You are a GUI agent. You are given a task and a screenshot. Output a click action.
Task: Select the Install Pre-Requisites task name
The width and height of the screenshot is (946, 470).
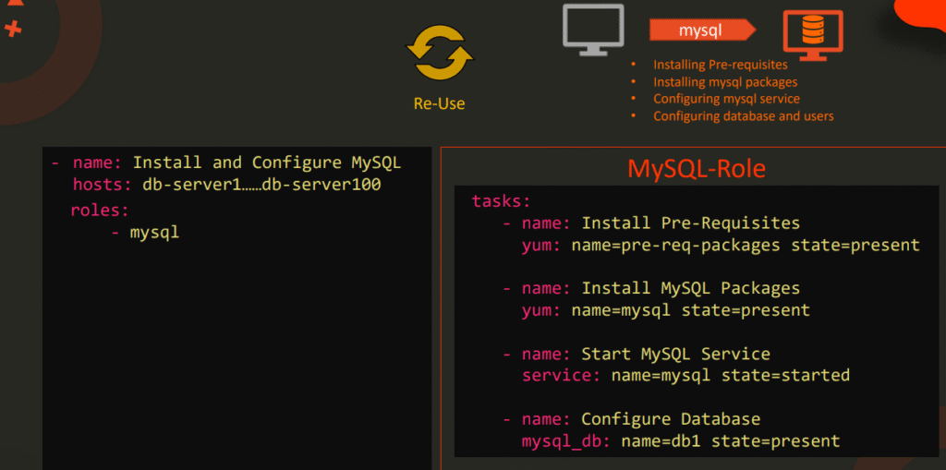[690, 223]
